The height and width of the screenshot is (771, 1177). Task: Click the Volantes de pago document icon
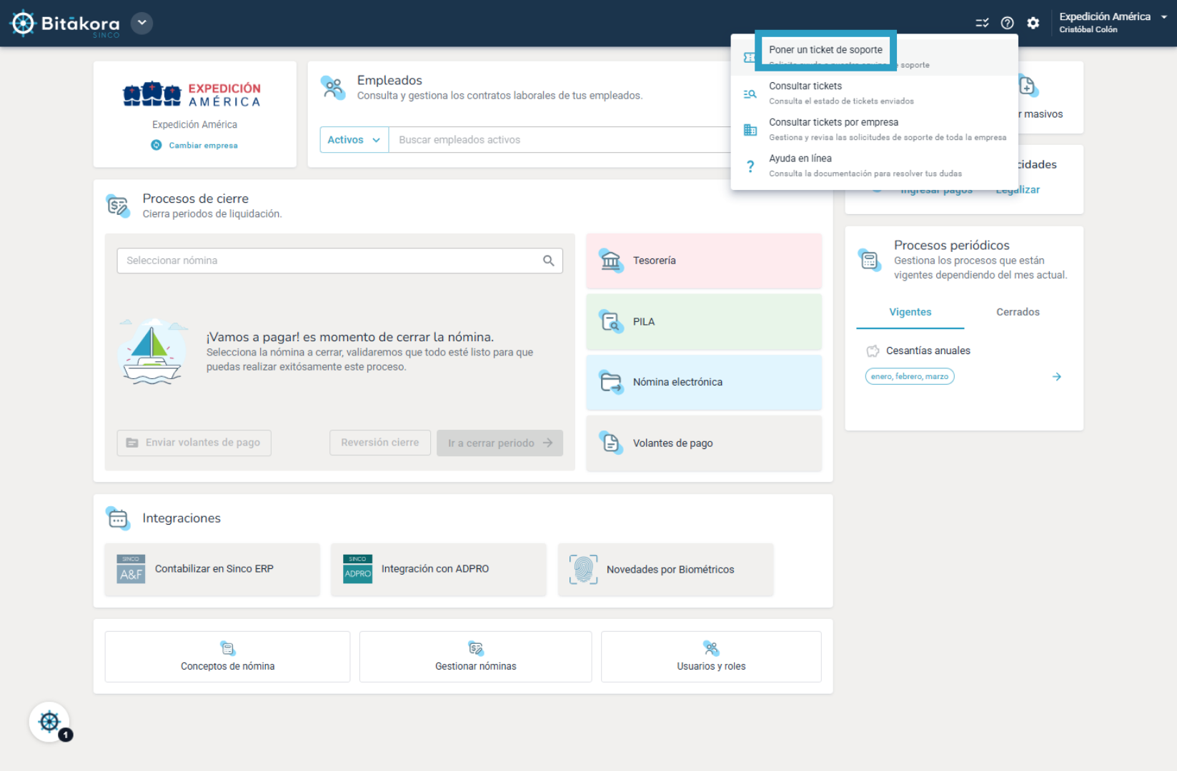pyautogui.click(x=611, y=443)
